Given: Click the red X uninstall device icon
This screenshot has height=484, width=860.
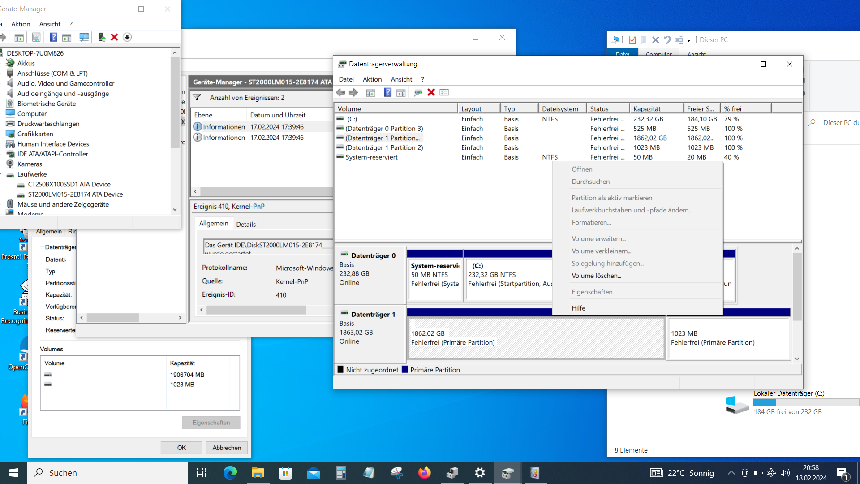Looking at the screenshot, I should click(114, 37).
